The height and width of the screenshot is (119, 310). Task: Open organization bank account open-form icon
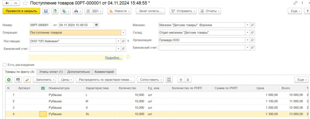coord(252,48)
